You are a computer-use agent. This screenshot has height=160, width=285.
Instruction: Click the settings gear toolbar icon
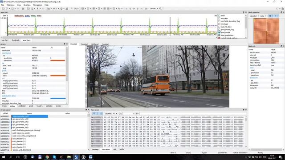(x=23, y=8)
